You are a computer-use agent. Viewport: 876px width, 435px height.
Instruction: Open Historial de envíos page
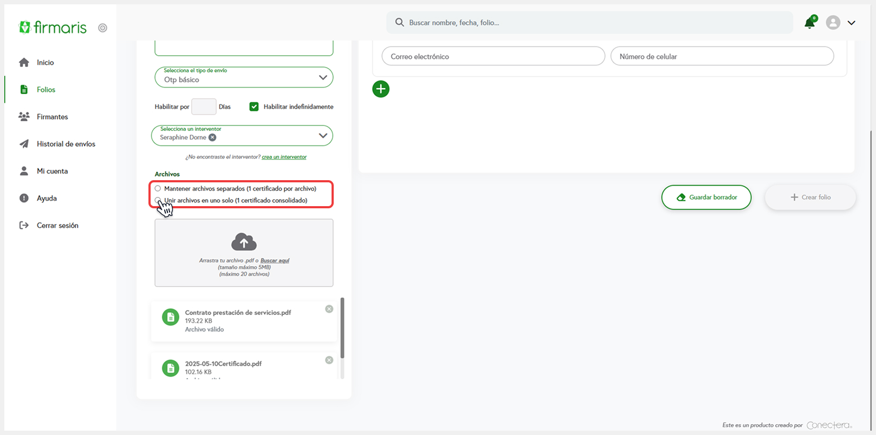pos(66,144)
